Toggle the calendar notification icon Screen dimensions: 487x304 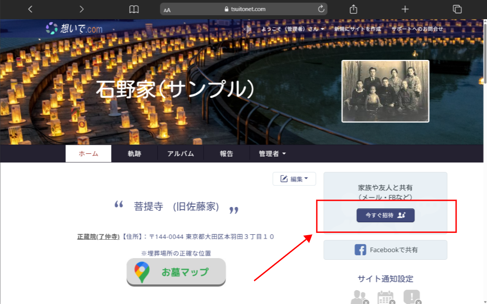[x=385, y=297]
